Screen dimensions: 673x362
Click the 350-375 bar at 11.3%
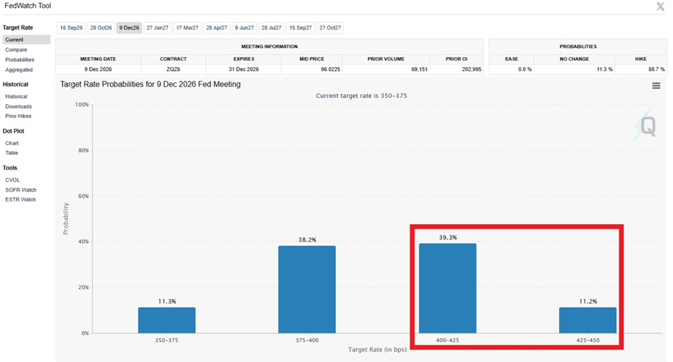tap(167, 320)
